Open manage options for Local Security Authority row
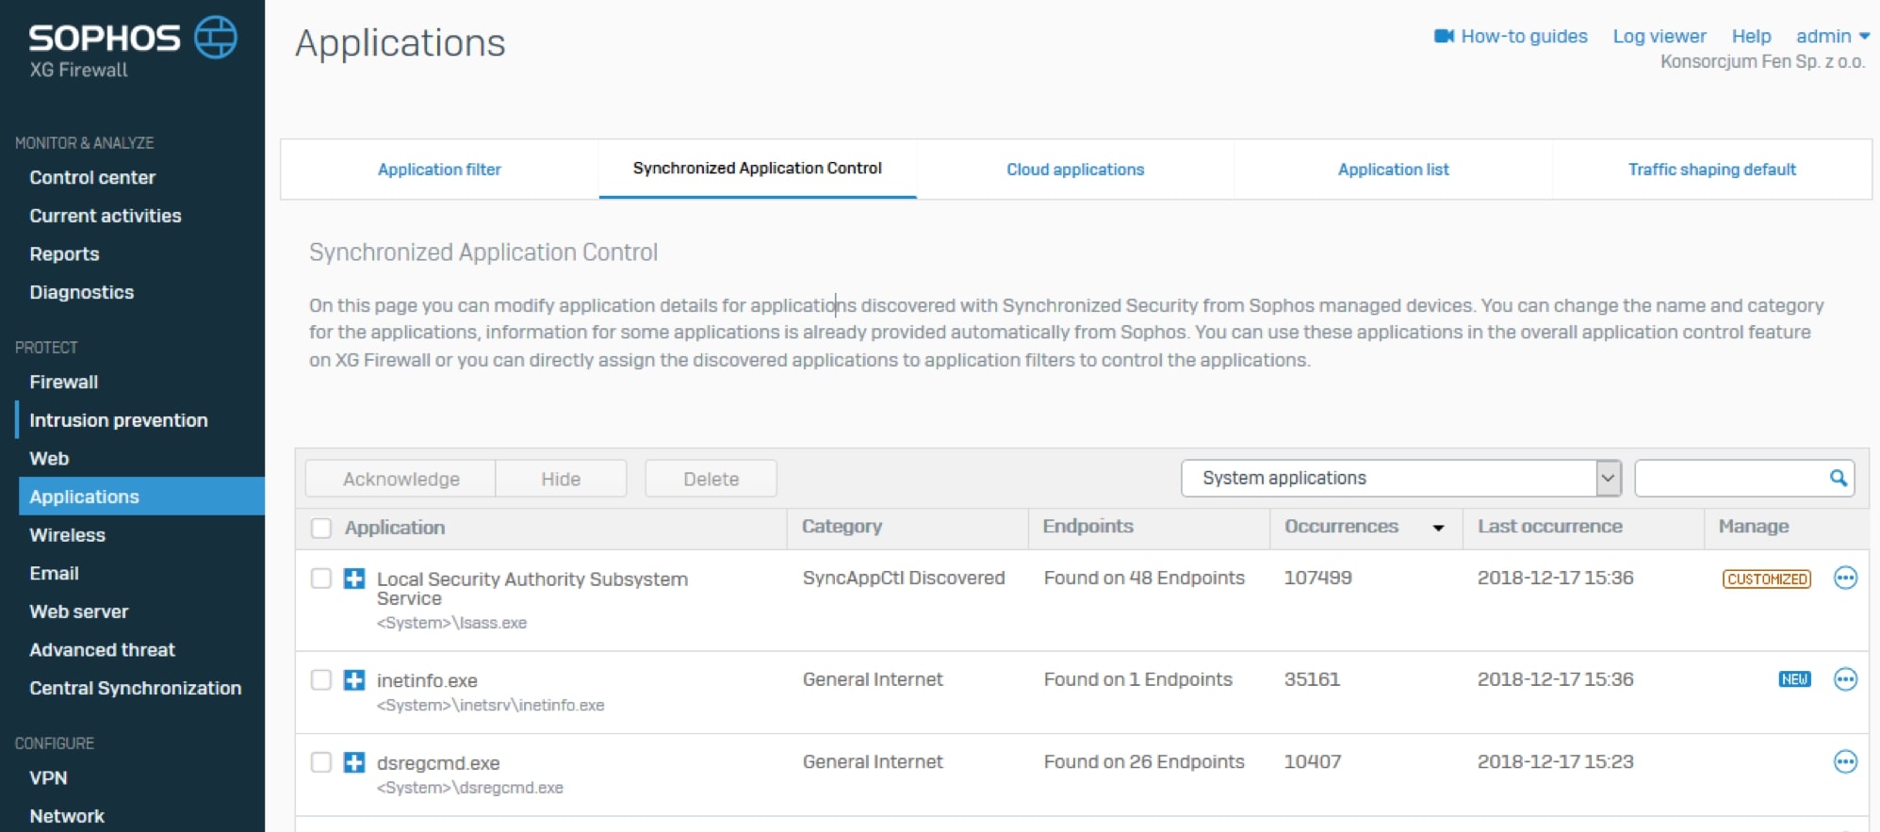The width and height of the screenshot is (1880, 832). [1844, 579]
